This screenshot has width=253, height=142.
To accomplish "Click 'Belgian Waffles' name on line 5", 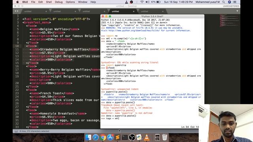I will (x=53, y=29).
